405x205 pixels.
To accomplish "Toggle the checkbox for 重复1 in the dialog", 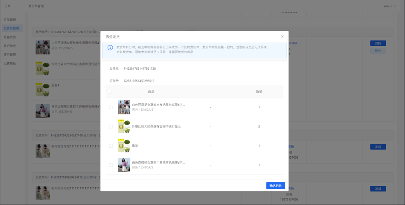I will (x=111, y=146).
